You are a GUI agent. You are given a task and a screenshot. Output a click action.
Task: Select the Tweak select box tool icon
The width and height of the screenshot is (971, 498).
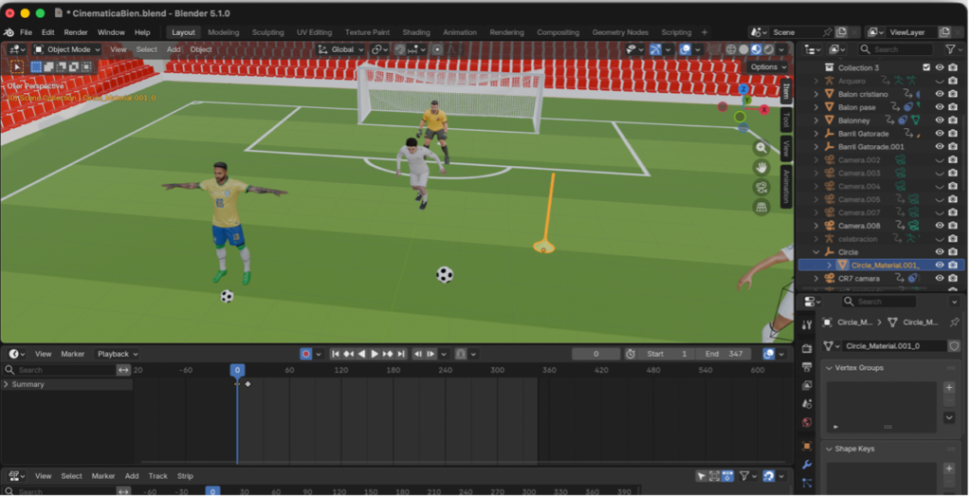(x=17, y=67)
